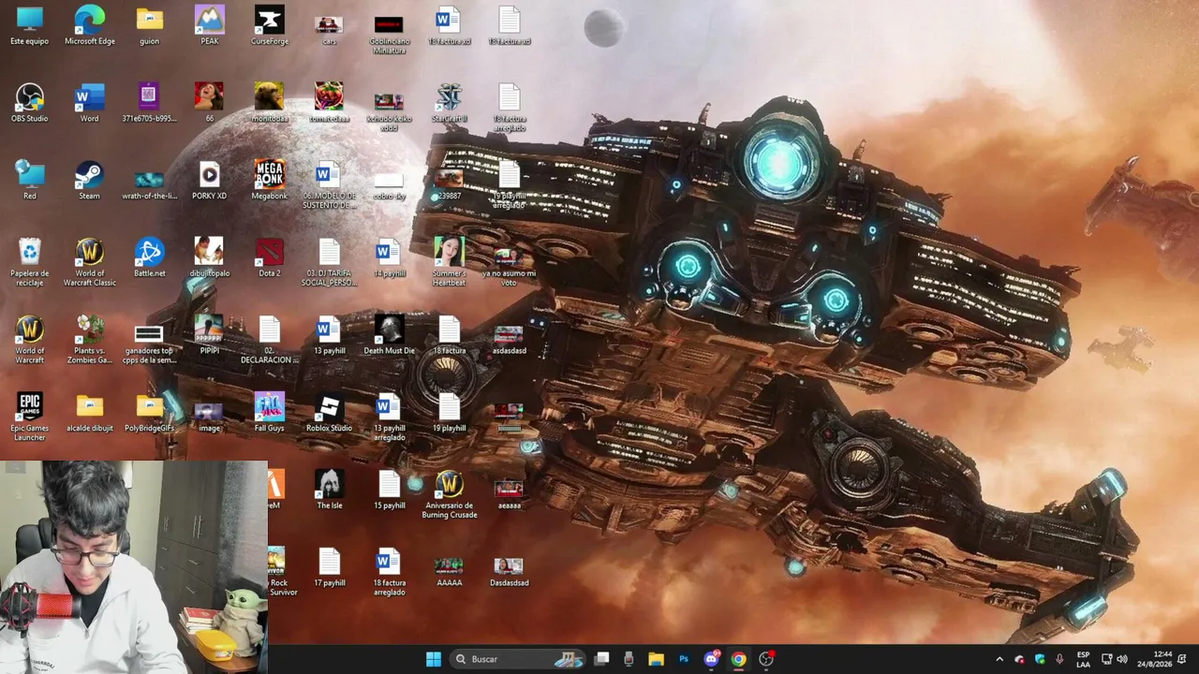Select the Word desktop shortcut

90,103
